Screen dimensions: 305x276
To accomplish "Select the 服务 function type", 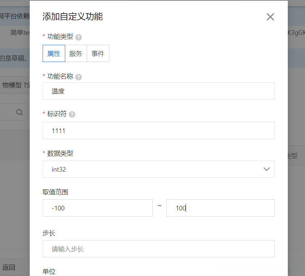I will click(76, 53).
